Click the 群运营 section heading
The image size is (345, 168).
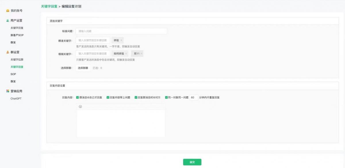tap(15, 52)
